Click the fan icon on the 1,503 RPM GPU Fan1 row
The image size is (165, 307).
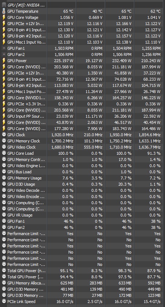(4, 48)
